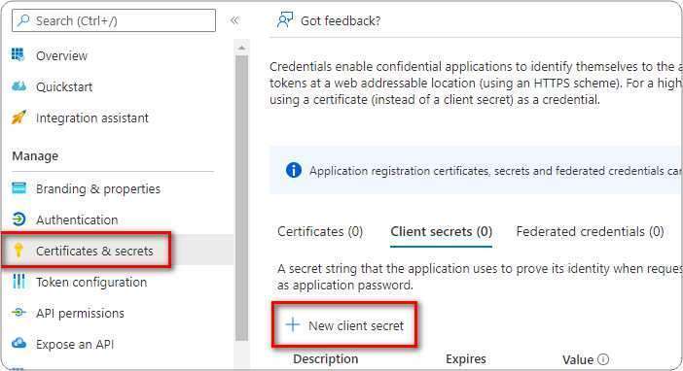Screen dimensions: 683x371
Task: Switch to Federated credentials (0) tab
Action: point(590,231)
